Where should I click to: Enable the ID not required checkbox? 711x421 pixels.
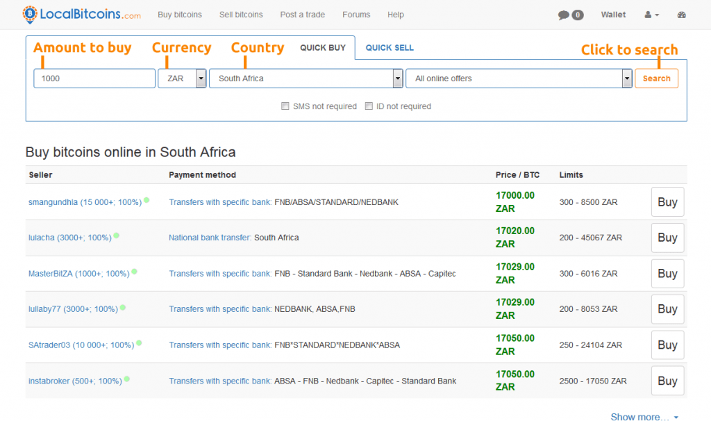[x=369, y=106]
